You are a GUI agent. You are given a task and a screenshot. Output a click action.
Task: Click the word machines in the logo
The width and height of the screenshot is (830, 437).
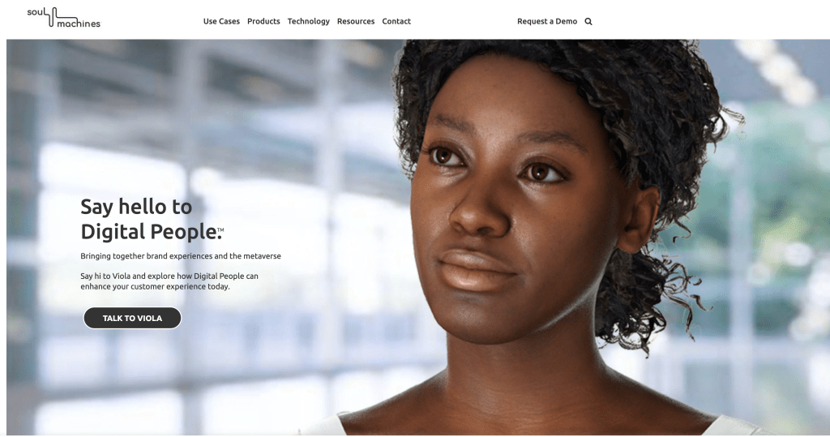tap(79, 24)
